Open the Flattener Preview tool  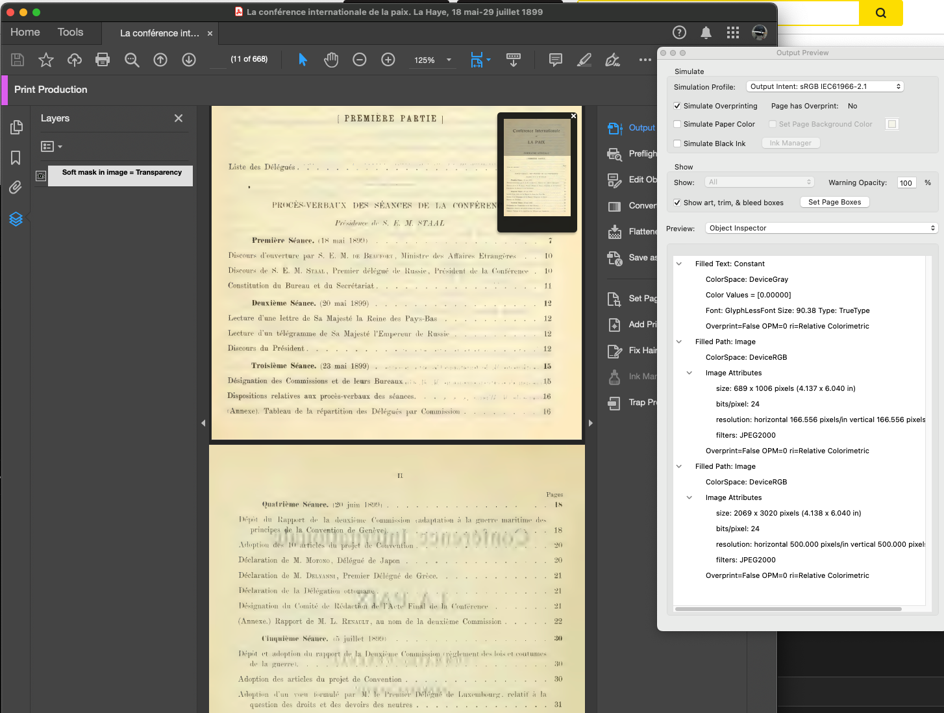(x=631, y=232)
